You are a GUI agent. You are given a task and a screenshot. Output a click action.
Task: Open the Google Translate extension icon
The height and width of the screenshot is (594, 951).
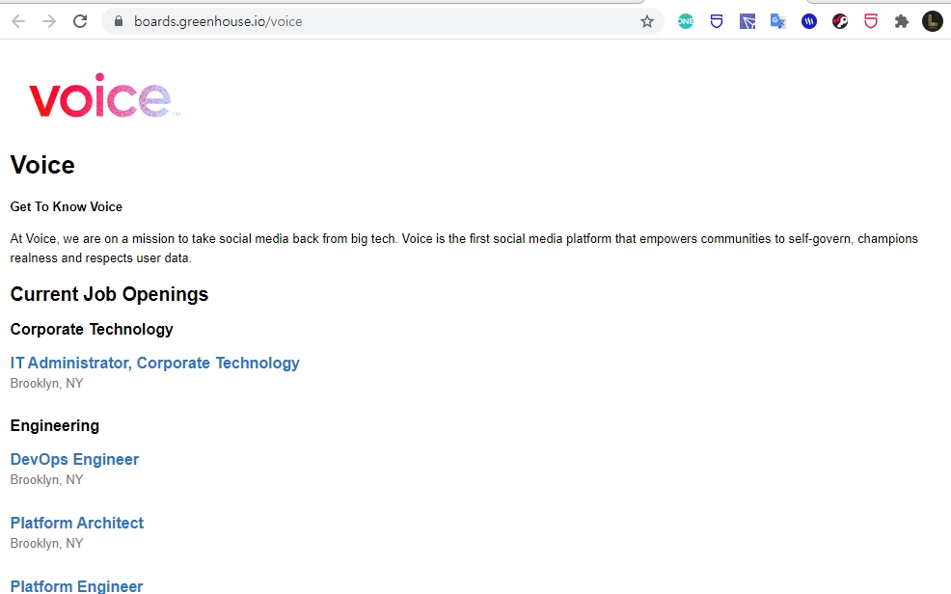pyautogui.click(x=778, y=22)
